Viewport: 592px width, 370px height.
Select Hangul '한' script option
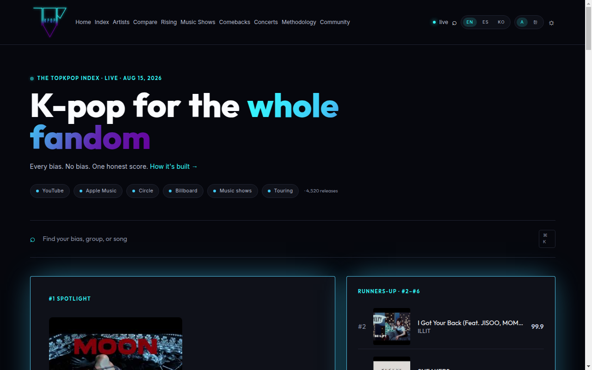click(536, 22)
